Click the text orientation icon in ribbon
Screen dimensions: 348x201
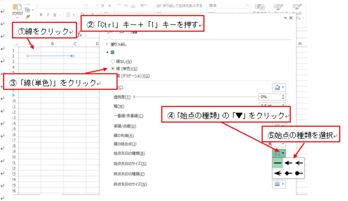click(143, 6)
